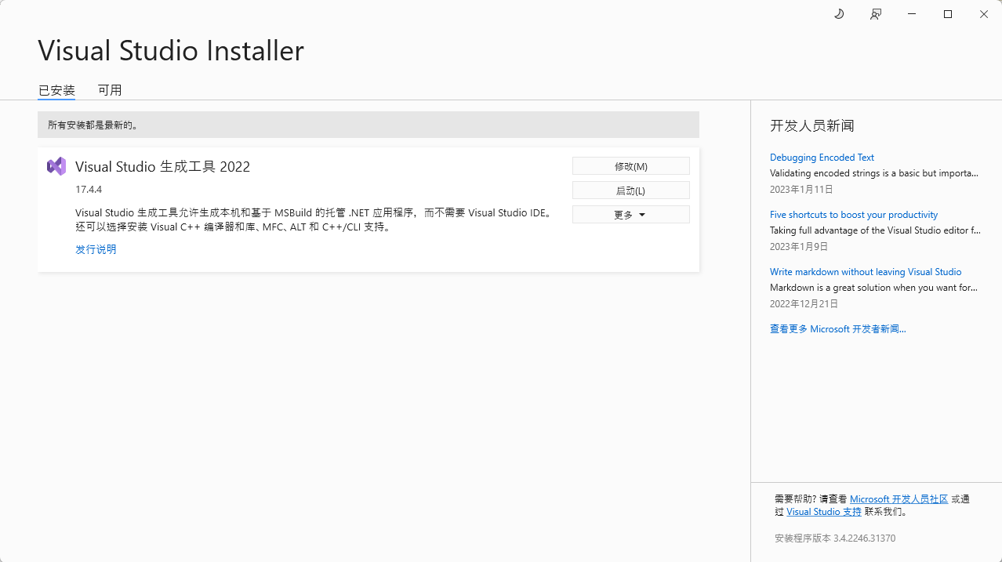Click the 开发人员新闻 heading
Image resolution: width=1002 pixels, height=562 pixels.
point(812,125)
